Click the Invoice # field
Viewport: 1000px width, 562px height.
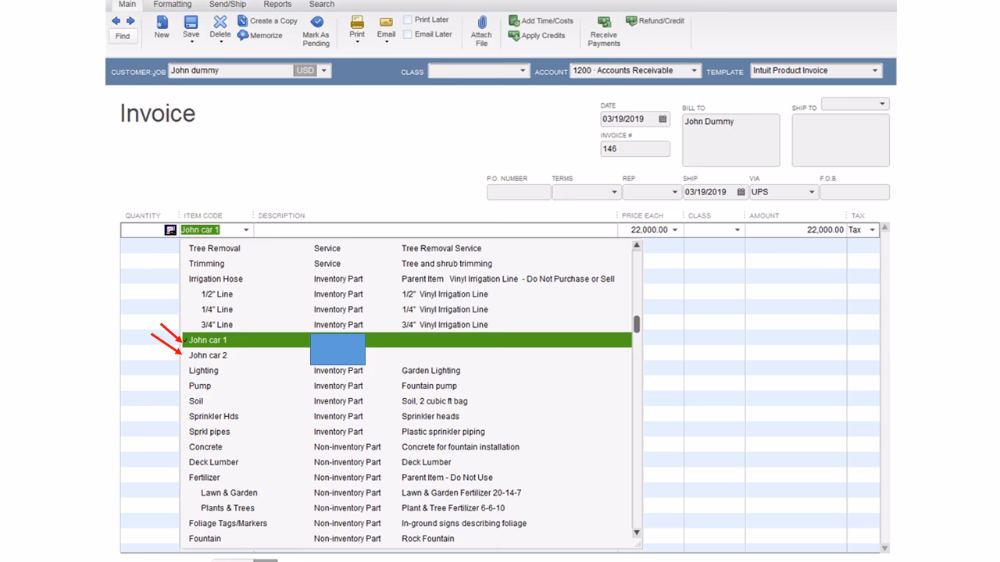coord(635,148)
